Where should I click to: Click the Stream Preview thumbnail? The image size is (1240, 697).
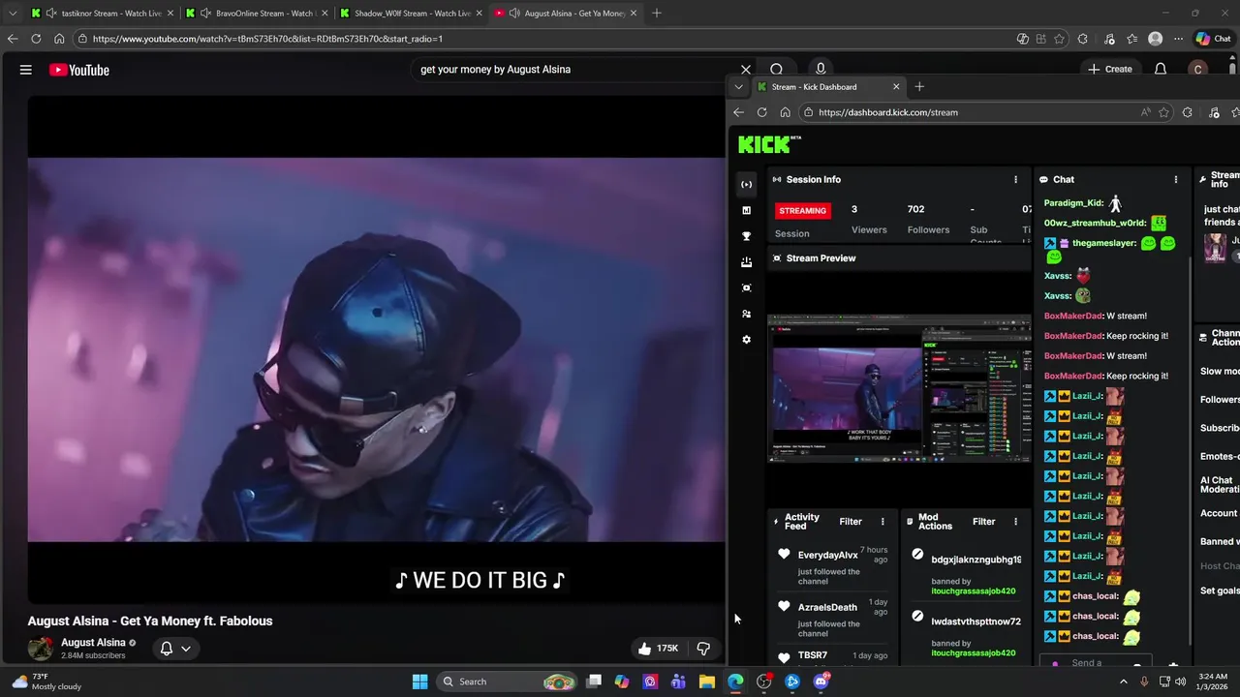pyautogui.click(x=899, y=388)
